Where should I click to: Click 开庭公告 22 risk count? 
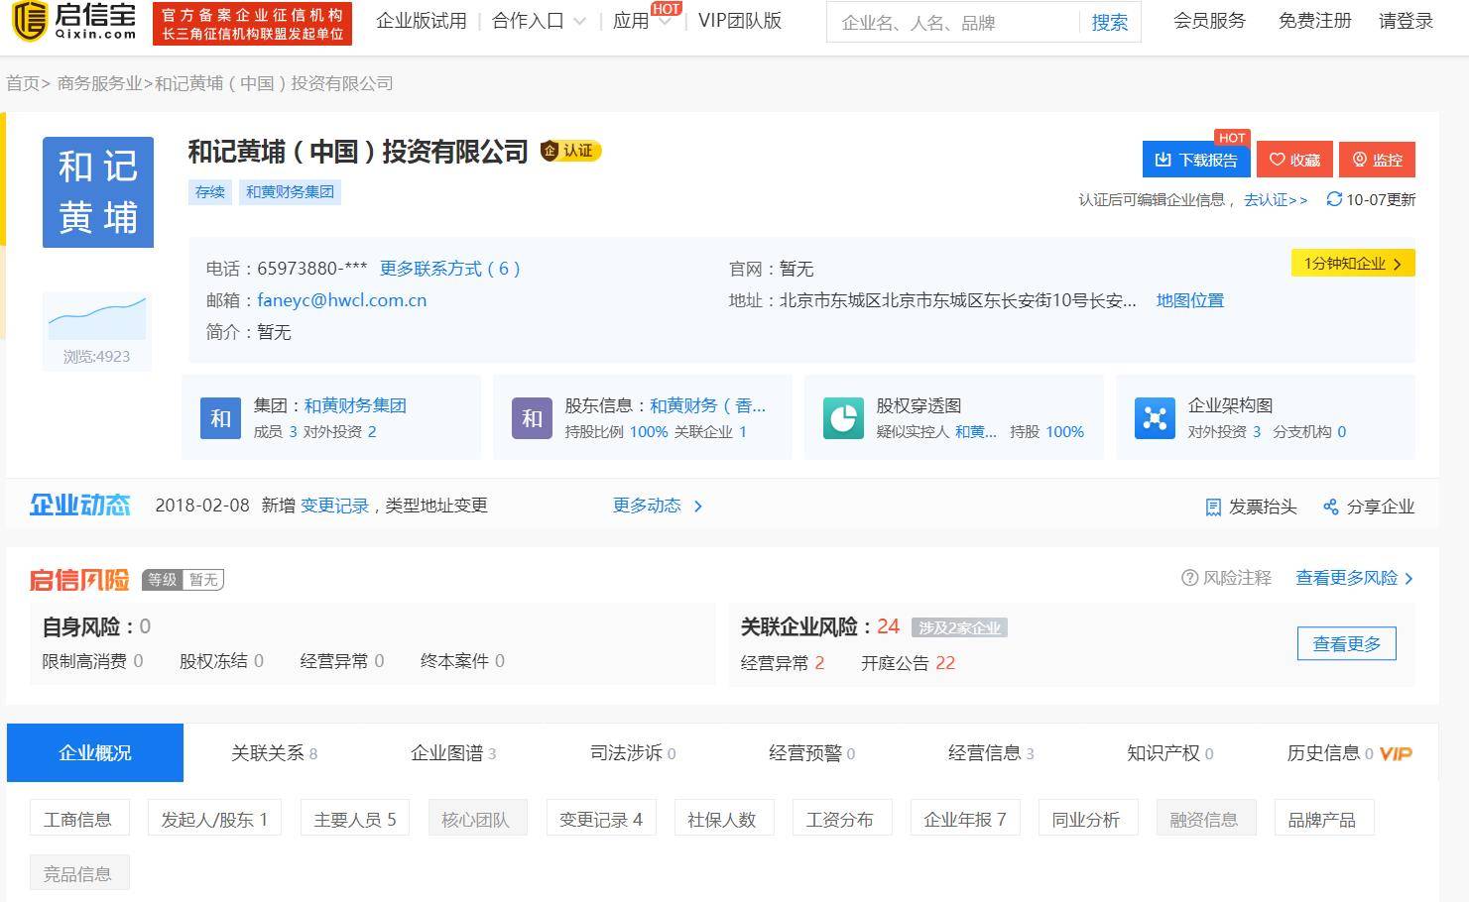[908, 663]
